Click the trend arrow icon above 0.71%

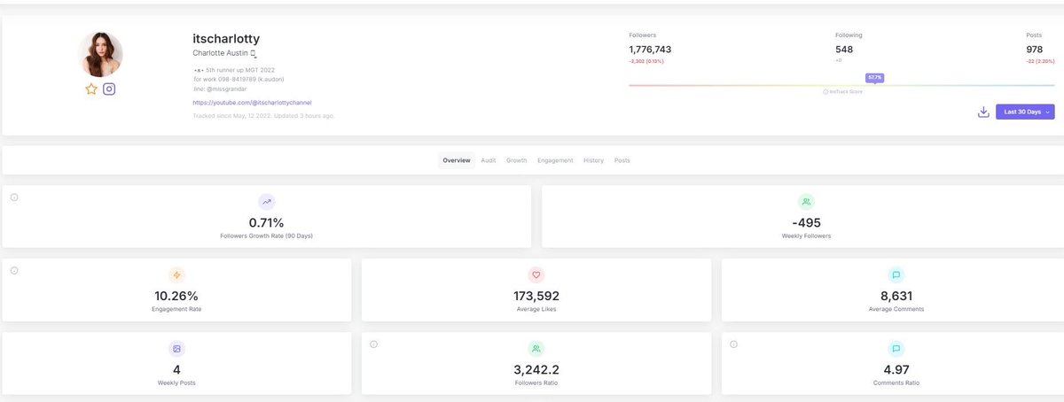pos(267,202)
